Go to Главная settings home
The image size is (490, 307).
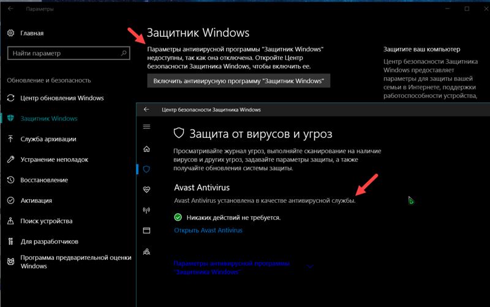(x=32, y=33)
